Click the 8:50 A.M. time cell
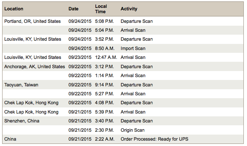Image resolution: width=247 pixels, height=146 pixels. tap(104, 49)
